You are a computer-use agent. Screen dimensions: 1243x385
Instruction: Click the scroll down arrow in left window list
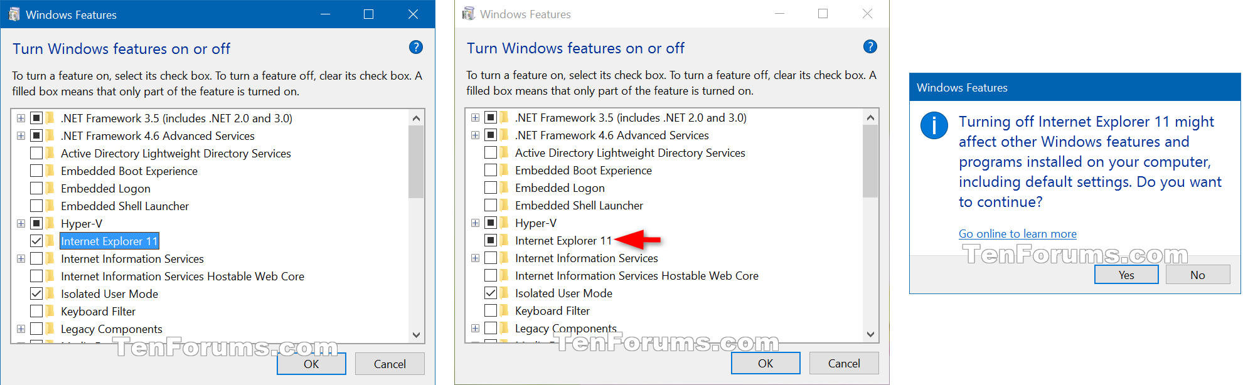pos(416,335)
